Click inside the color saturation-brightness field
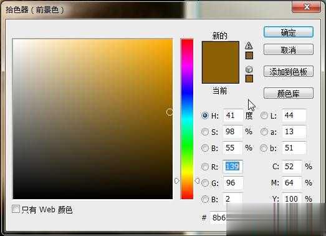The width and height of the screenshot is (326, 236). click(x=93, y=119)
